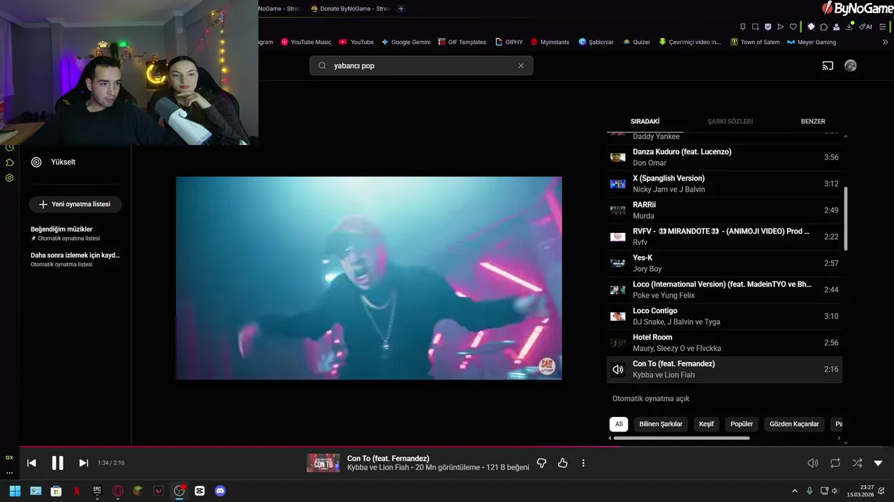Open the extensions puzzle icon
Screen dimensions: 894x502
pos(823,26)
